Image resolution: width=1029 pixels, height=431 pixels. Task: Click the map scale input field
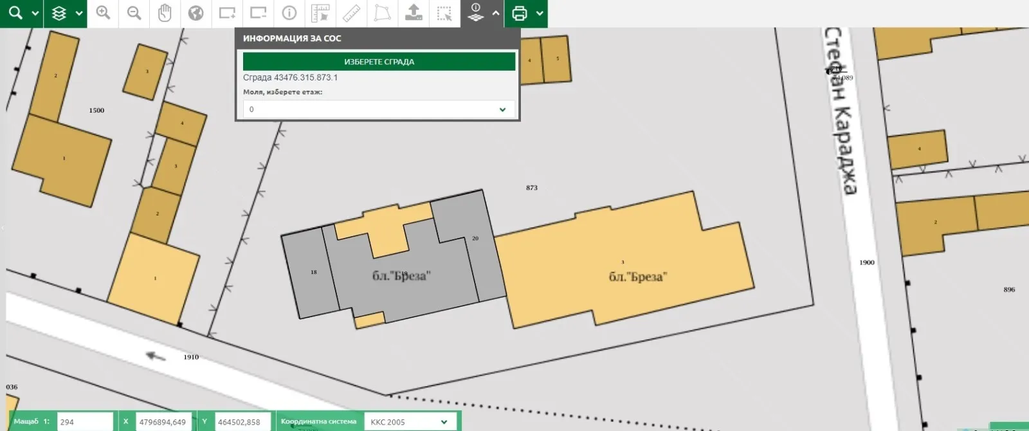pyautogui.click(x=85, y=422)
